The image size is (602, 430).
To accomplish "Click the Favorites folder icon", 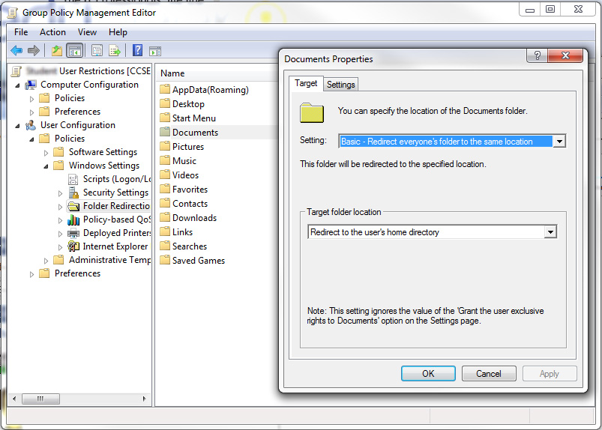I will coord(165,189).
